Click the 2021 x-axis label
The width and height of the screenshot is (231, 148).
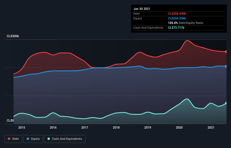tap(211, 127)
